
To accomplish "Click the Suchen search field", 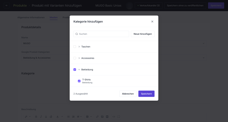I will (101, 34).
